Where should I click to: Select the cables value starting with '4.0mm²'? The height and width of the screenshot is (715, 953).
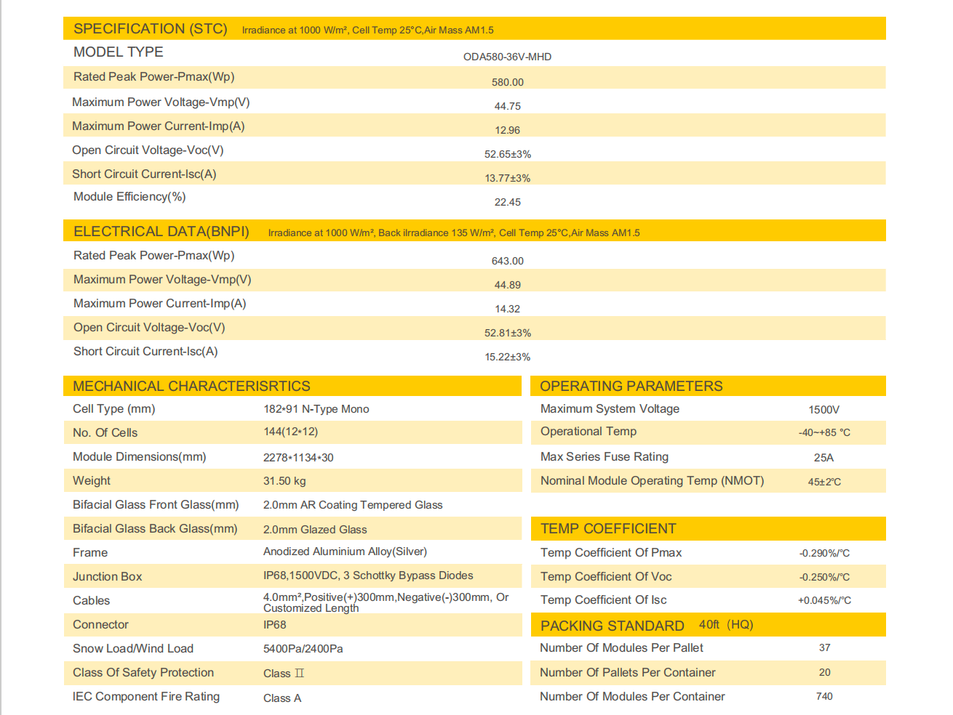coord(386,602)
